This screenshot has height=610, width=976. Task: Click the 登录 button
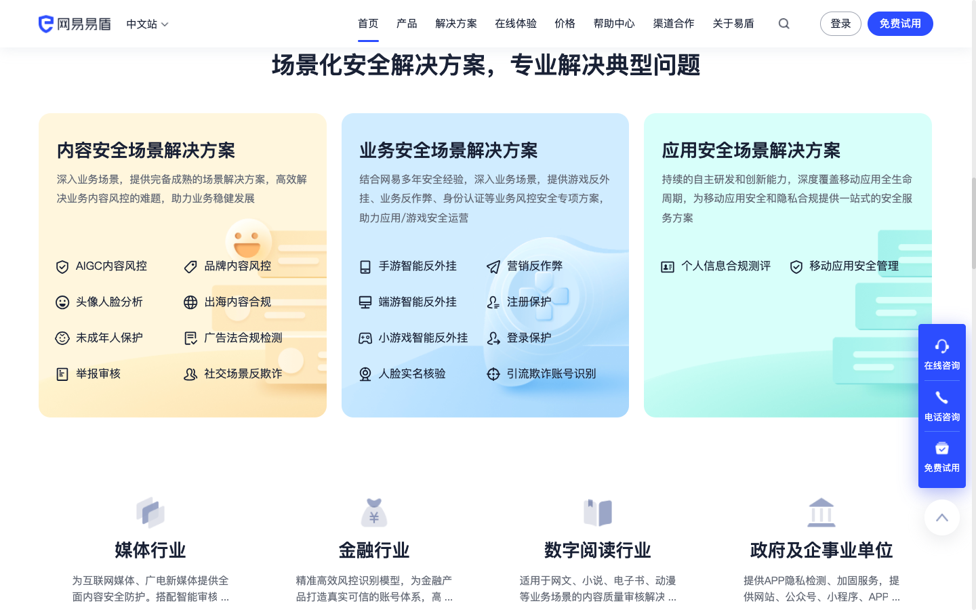pos(840,24)
